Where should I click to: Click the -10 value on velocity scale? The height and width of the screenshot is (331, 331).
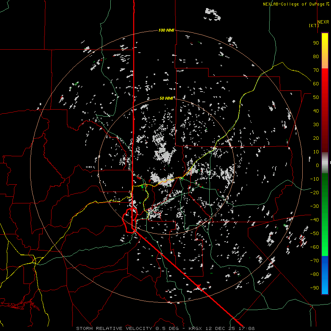tap(314, 179)
